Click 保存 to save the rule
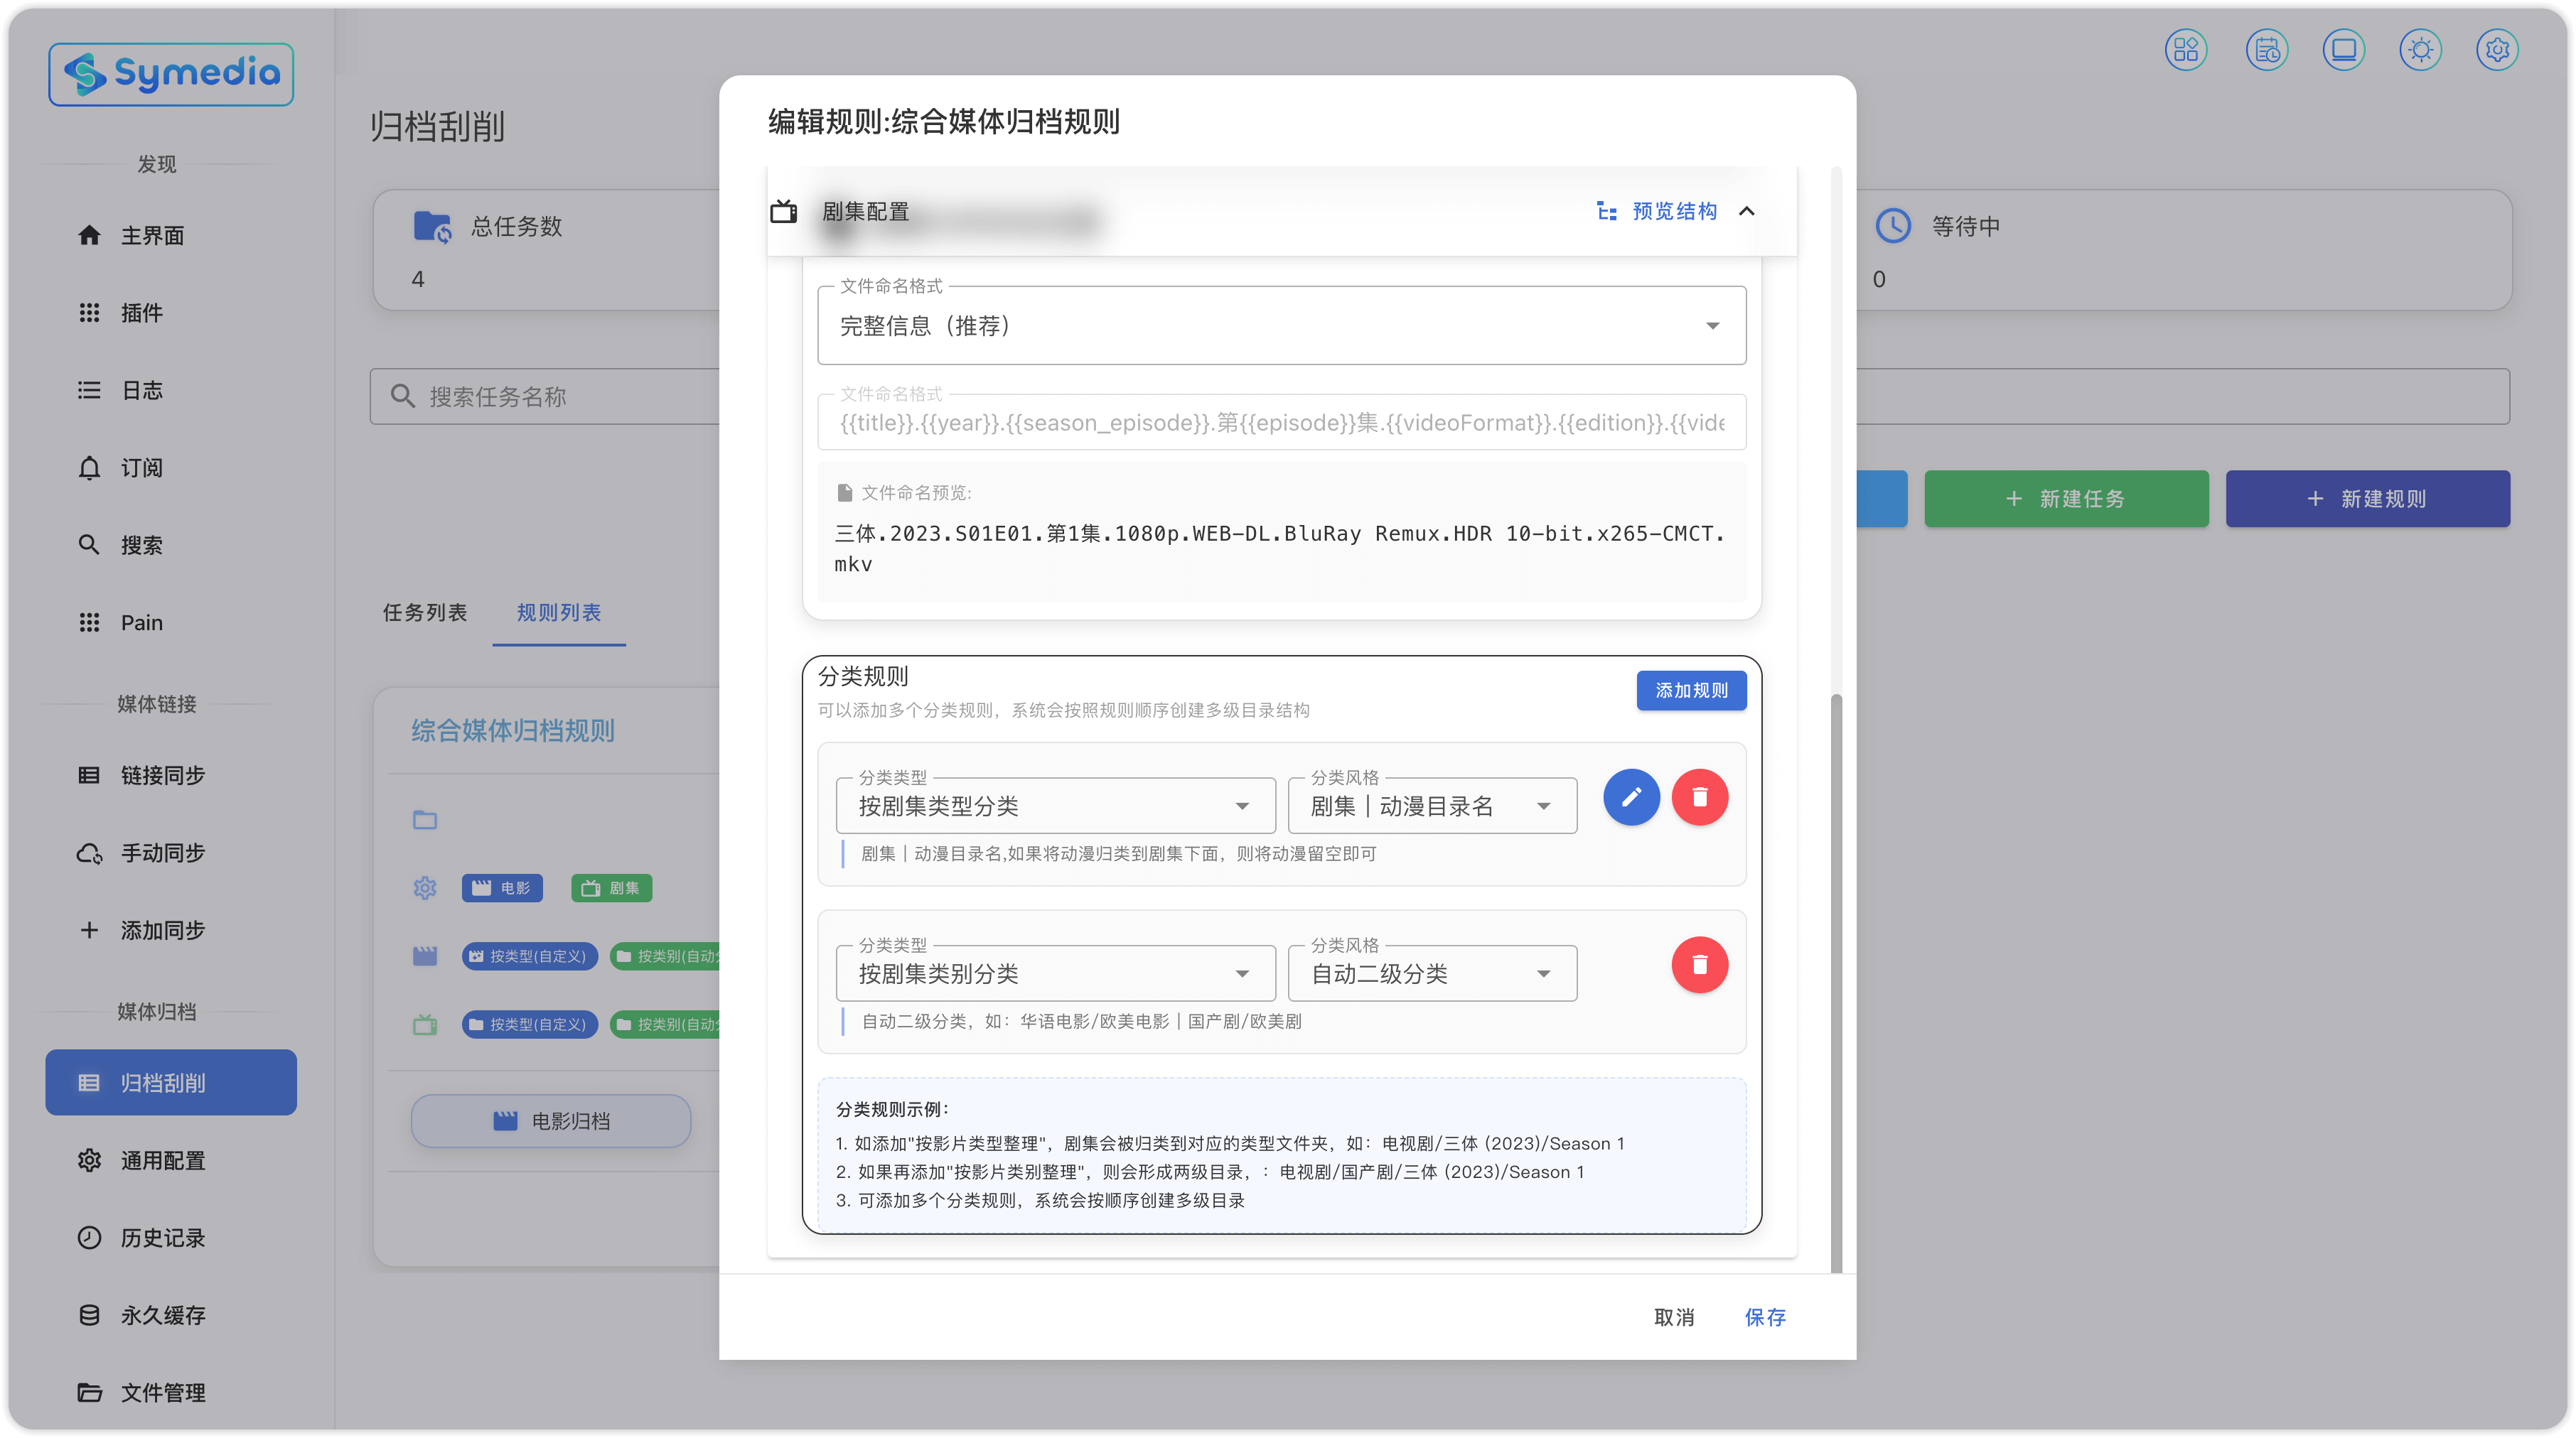The image size is (2576, 1438). pos(1765,1317)
